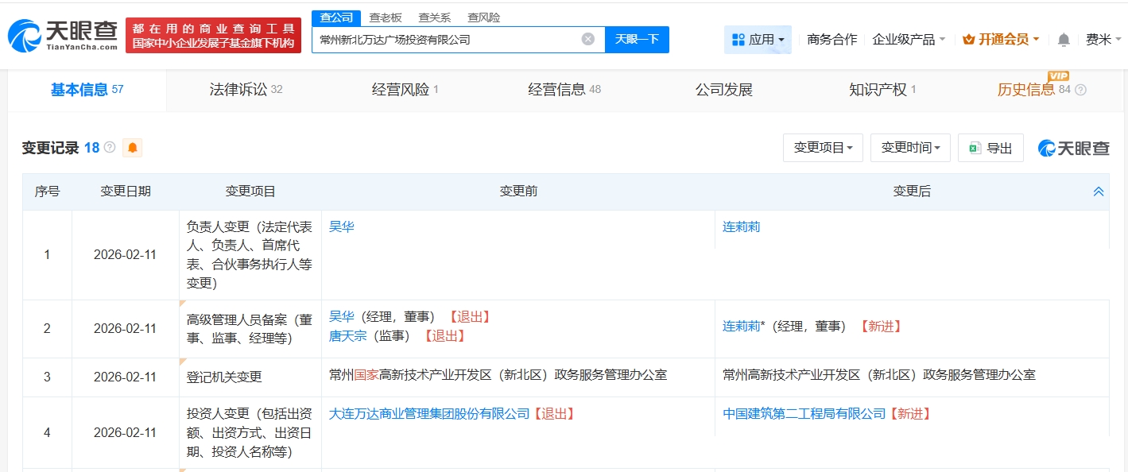
Task: Click the company name search input field
Action: click(445, 39)
